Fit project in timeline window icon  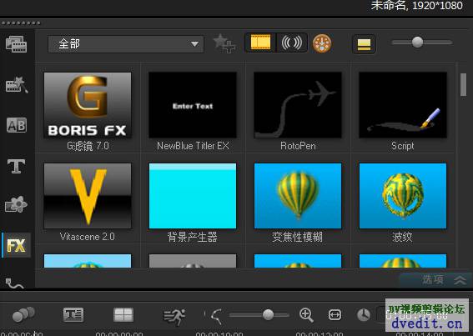[335, 315]
